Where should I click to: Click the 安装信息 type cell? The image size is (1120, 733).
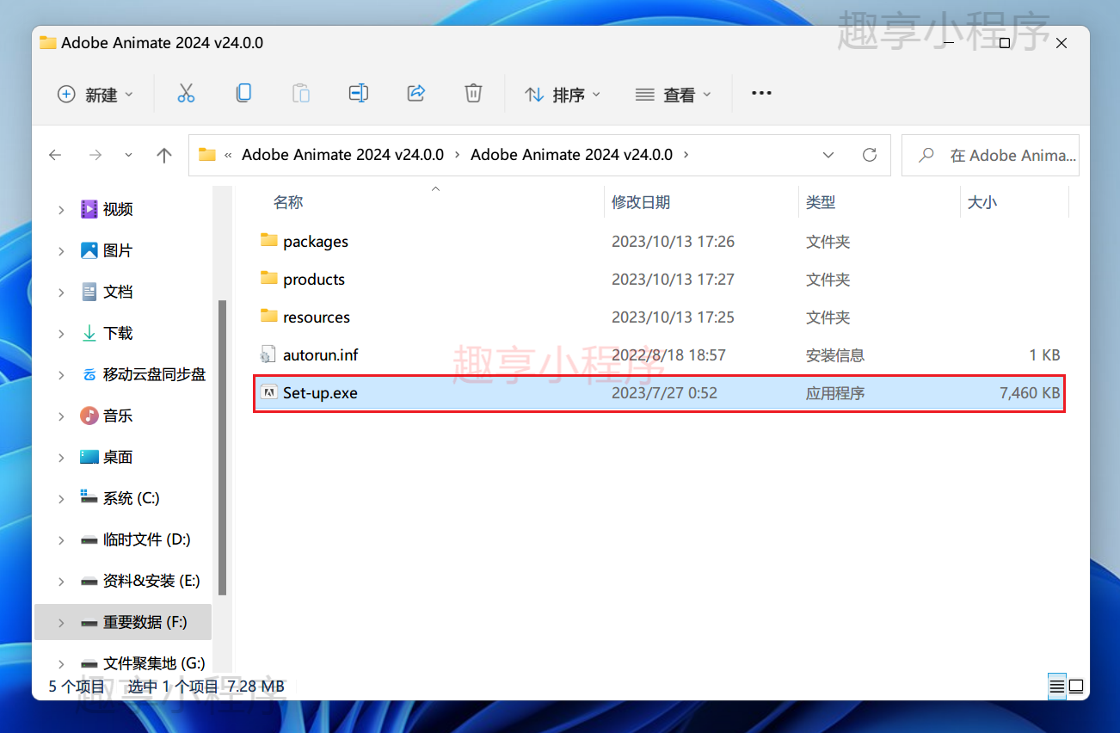835,354
